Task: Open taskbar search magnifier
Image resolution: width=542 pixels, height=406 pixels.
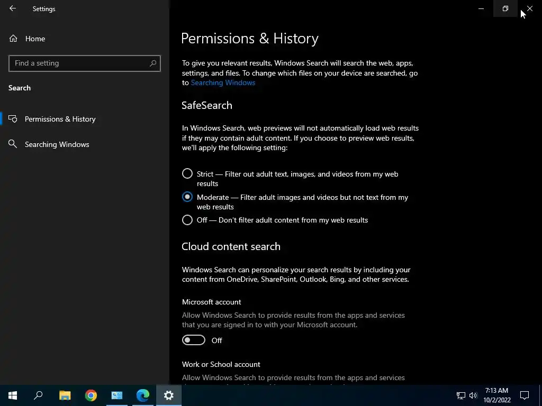Action: (38, 395)
